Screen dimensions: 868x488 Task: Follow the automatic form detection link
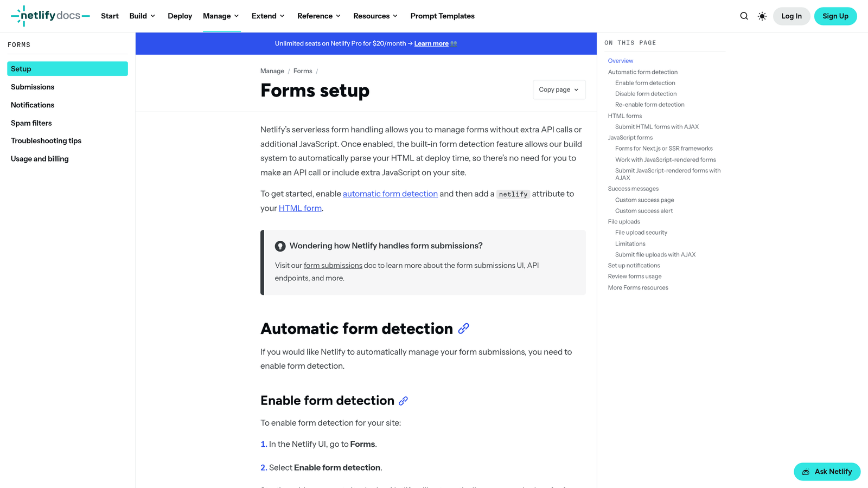coord(390,194)
